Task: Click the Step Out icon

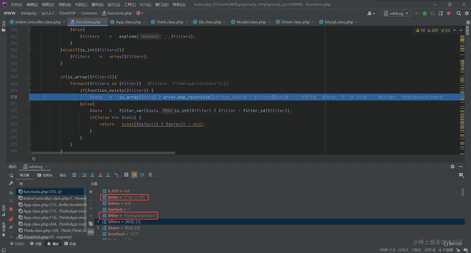Action: [x=108, y=175]
